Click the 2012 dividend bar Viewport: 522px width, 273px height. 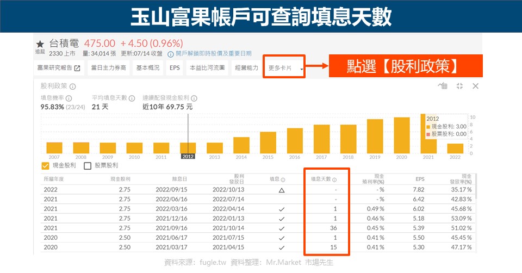pyautogui.click(x=188, y=148)
